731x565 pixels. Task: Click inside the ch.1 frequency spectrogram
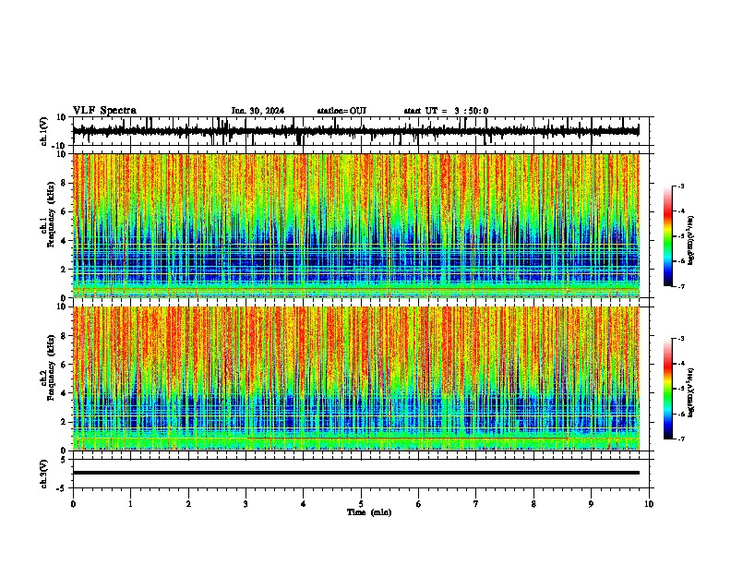(x=355, y=225)
